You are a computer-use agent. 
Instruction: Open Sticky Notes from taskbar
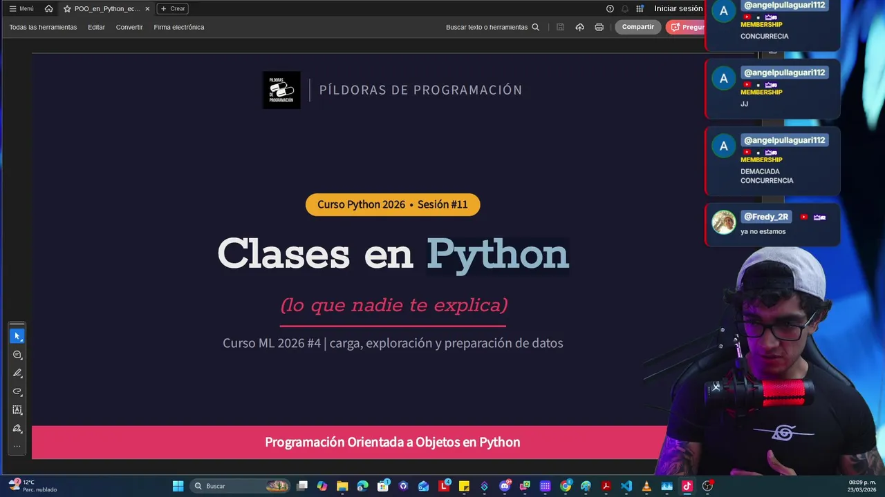click(464, 486)
